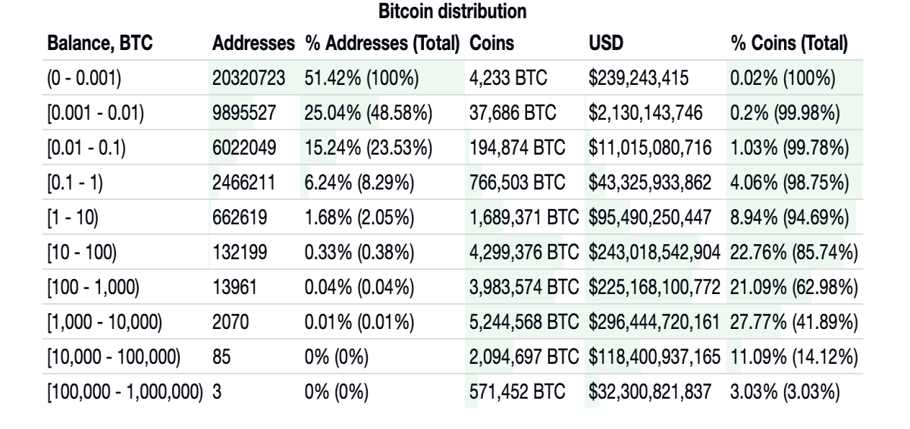Select the $11,015,080,716 USD value
Viewport: 910px width, 429px height.
[x=651, y=149]
